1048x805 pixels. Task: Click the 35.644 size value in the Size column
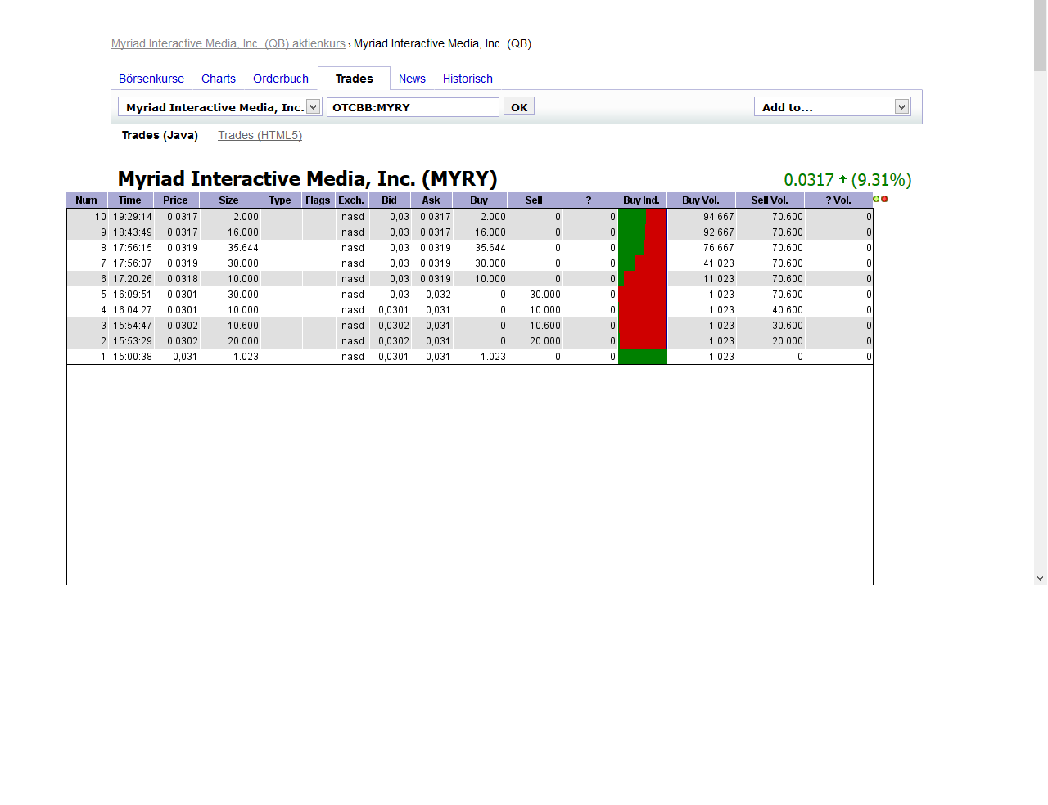[243, 248]
